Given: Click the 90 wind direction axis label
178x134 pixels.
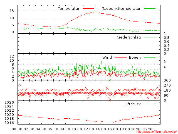Looking at the screenshot, I should click(166, 95).
